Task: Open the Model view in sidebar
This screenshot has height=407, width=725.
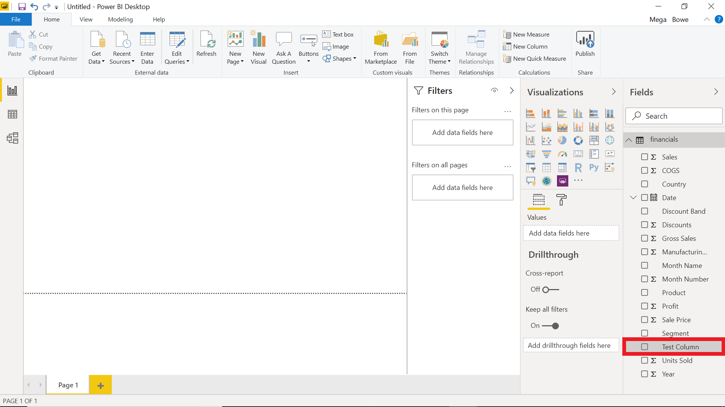Action: tap(12, 138)
